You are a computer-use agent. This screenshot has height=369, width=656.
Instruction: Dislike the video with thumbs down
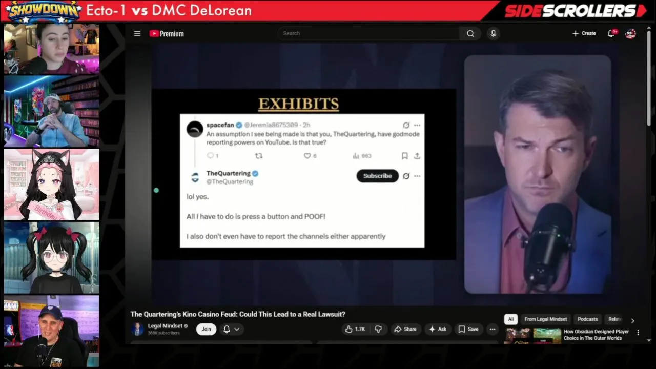tap(378, 329)
